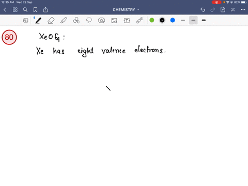Select the Image insert tool
This screenshot has width=248, height=186.
[x=114, y=21]
